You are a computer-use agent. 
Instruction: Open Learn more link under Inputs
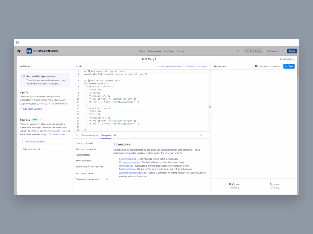[x=61, y=103]
